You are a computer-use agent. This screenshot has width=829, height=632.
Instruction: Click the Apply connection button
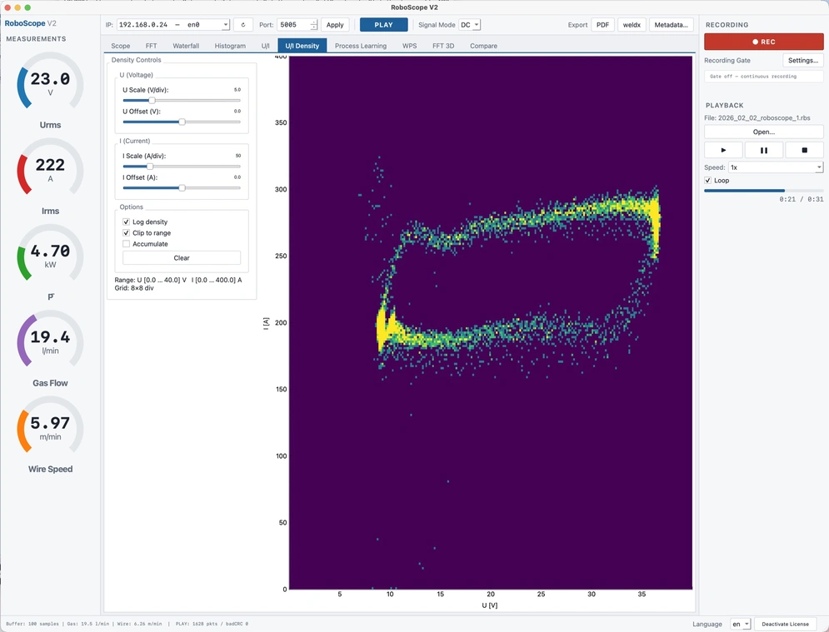(335, 25)
